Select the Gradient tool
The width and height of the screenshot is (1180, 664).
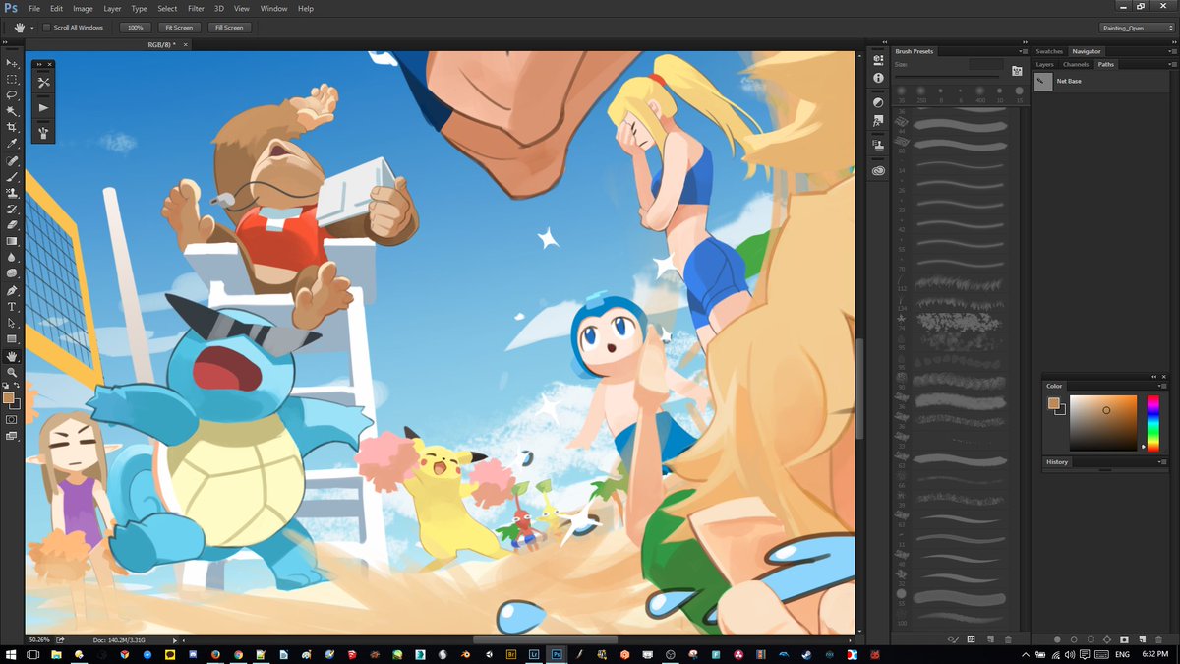12,241
